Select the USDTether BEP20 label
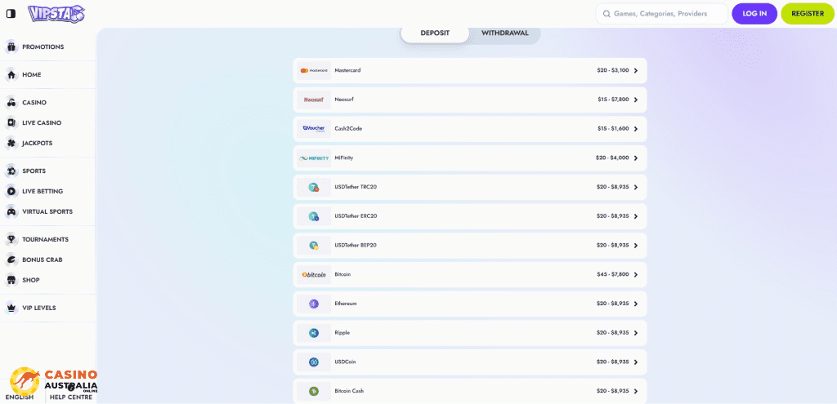837x404 pixels. click(x=356, y=245)
